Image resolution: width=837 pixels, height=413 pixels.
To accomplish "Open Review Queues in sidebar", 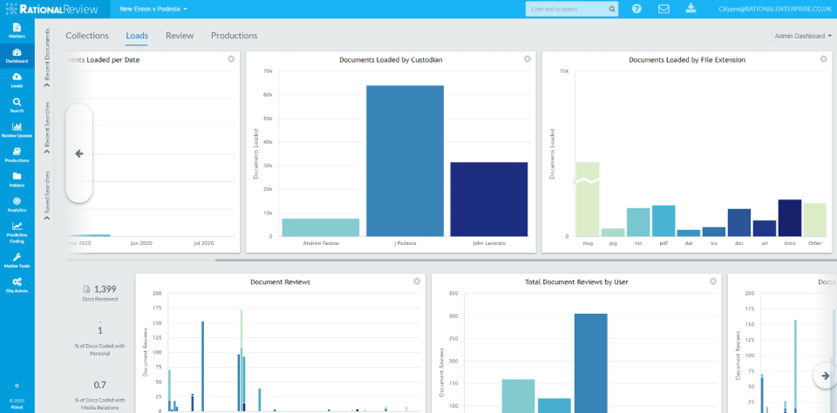I will coord(17,129).
